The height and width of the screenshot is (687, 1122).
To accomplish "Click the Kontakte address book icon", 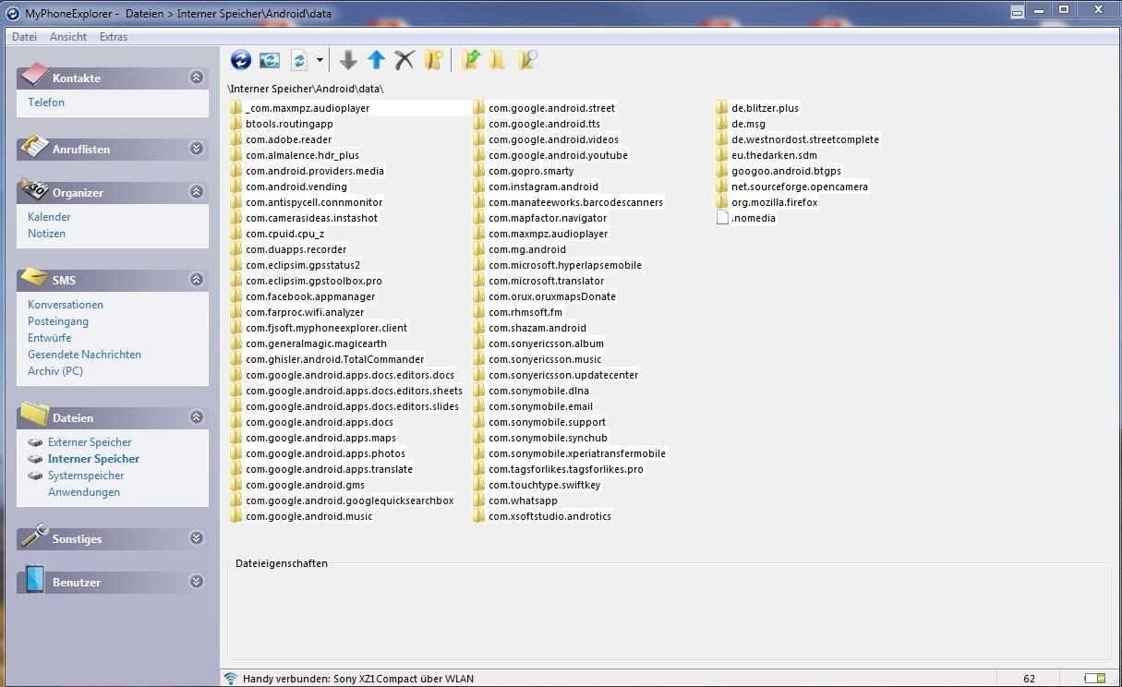I will (34, 75).
